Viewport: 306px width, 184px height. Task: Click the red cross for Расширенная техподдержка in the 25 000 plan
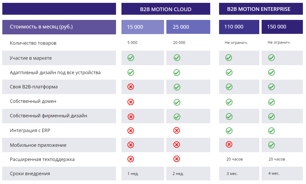click(177, 159)
